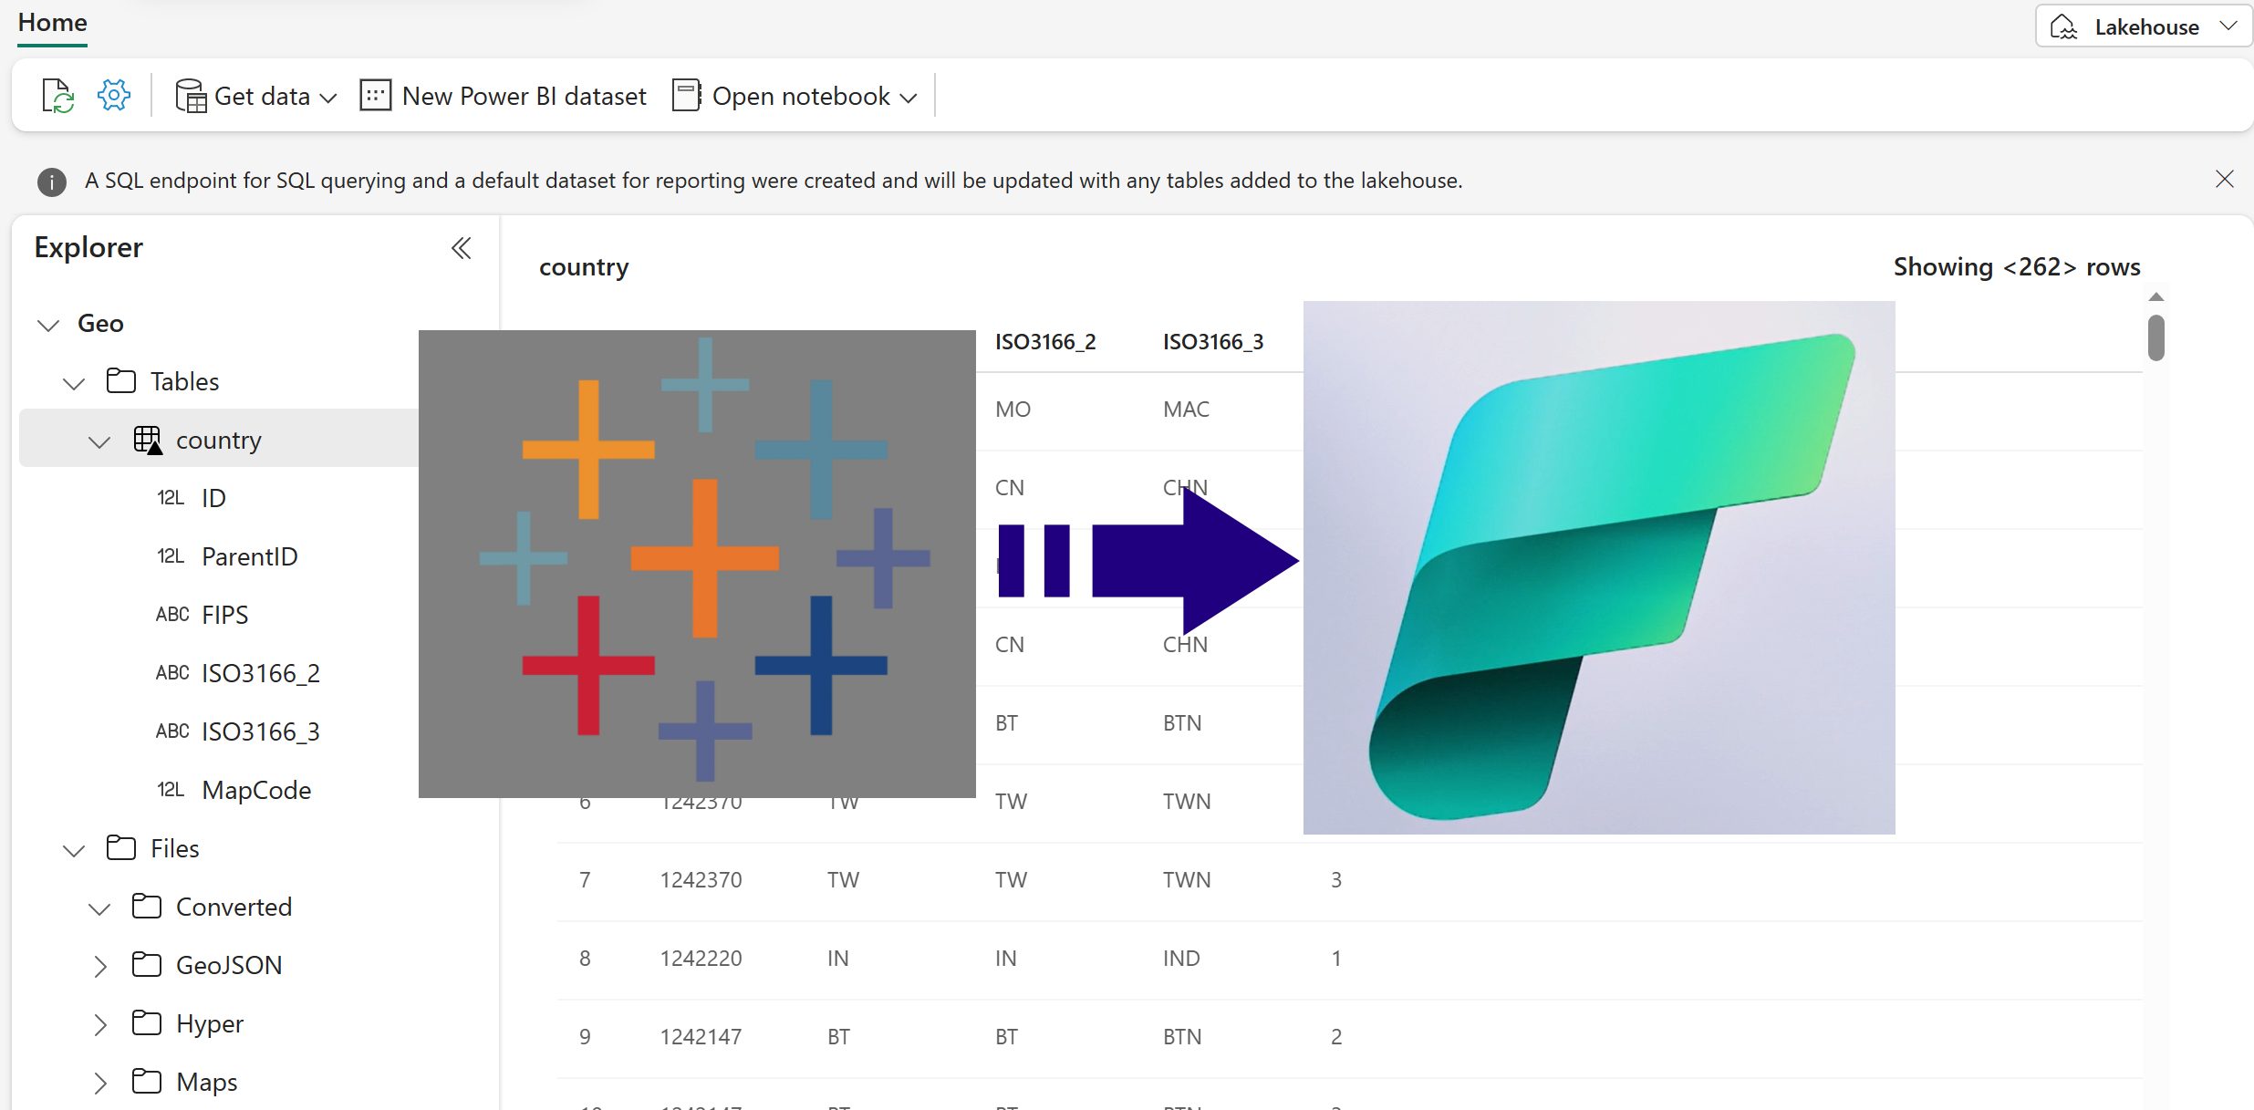Collapse the Tables folder chevron
The width and height of the screenshot is (2254, 1110).
(73, 382)
